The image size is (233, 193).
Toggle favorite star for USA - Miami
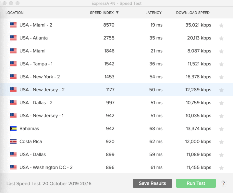221,51
